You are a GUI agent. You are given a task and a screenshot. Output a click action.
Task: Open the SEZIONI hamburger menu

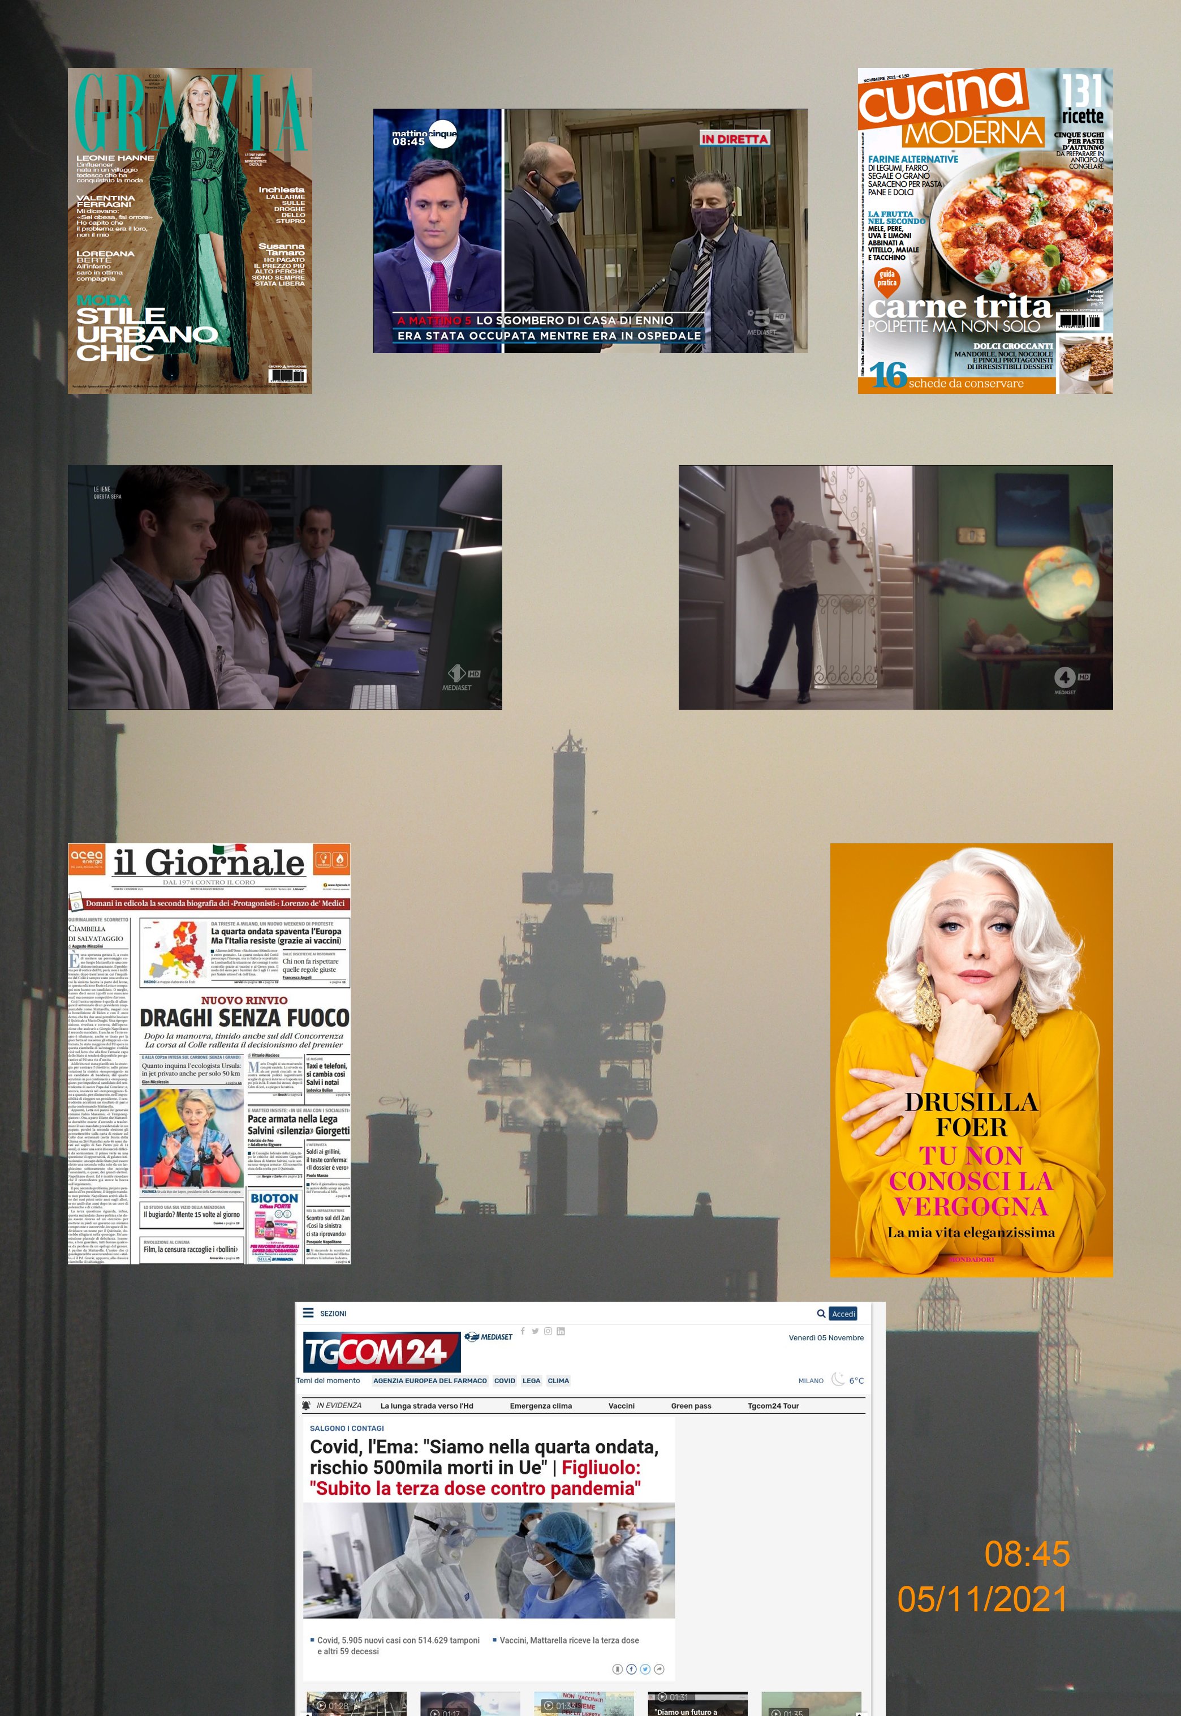pyautogui.click(x=309, y=1312)
